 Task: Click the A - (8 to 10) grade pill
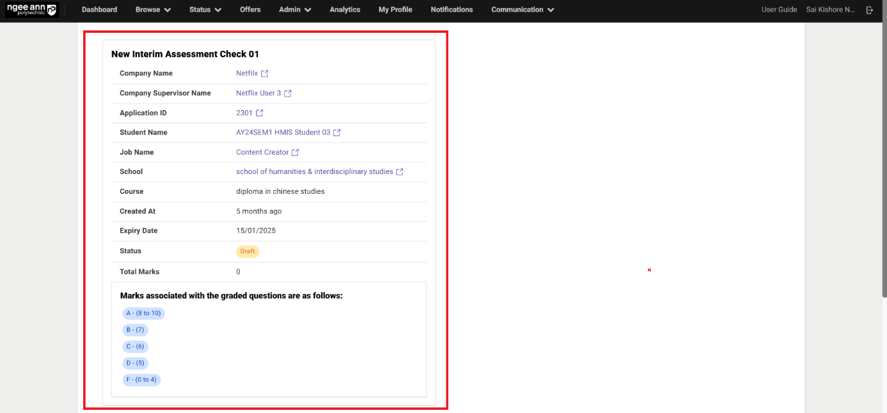click(143, 313)
